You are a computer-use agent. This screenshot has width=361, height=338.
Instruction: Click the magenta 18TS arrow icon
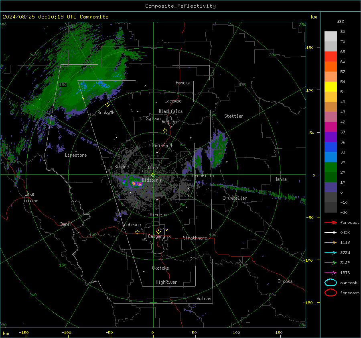pos(331,273)
